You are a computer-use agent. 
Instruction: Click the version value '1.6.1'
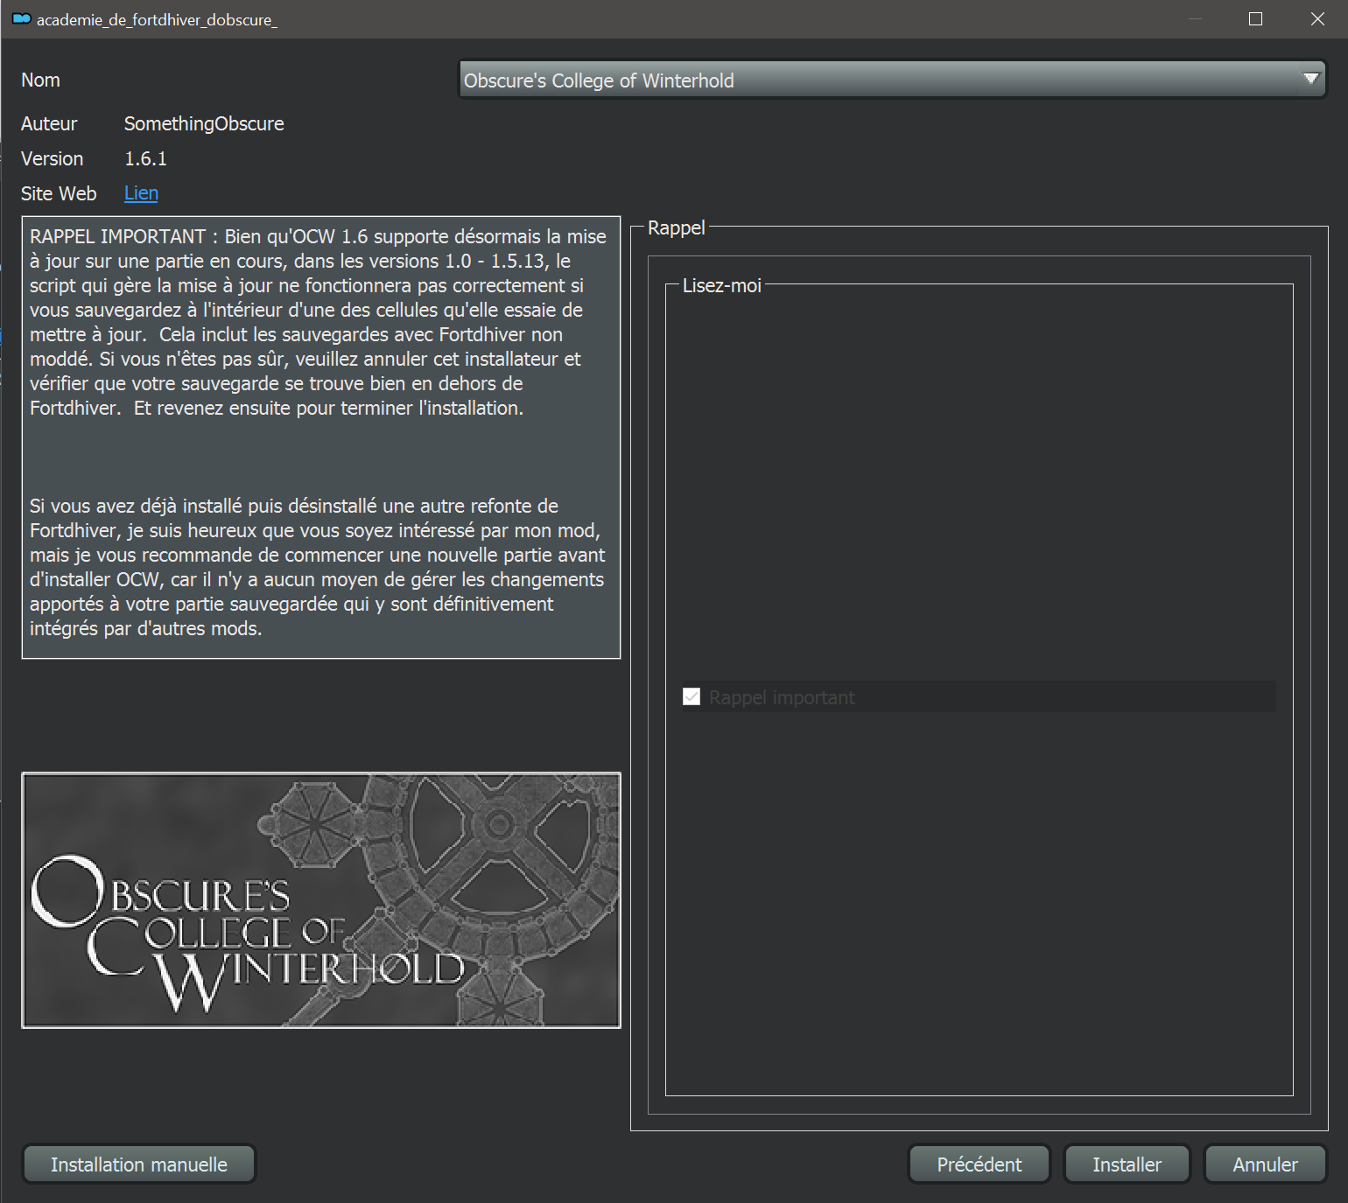[x=145, y=159]
